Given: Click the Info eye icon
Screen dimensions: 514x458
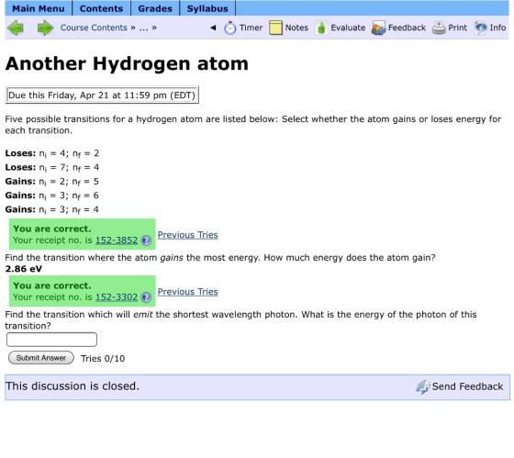Looking at the screenshot, I should [x=481, y=28].
